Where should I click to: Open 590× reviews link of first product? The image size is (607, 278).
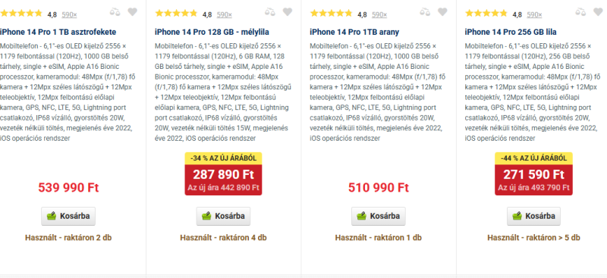tap(69, 14)
